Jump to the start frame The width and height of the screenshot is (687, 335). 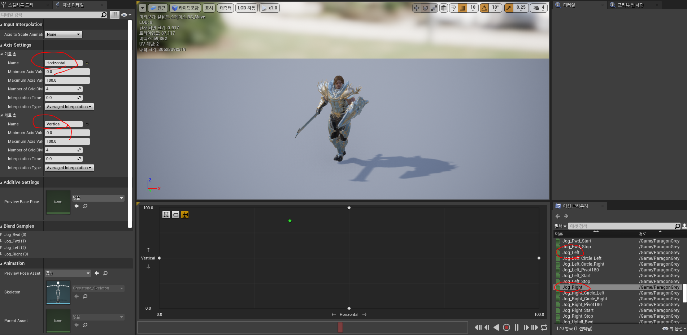[478, 327]
